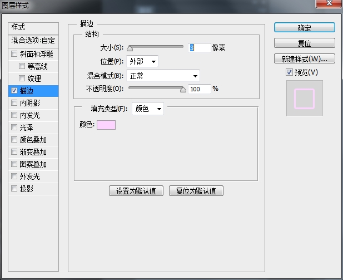Enable the 渐变叠加 checkbox
Image resolution: width=343 pixels, height=280 pixels.
click(x=14, y=152)
